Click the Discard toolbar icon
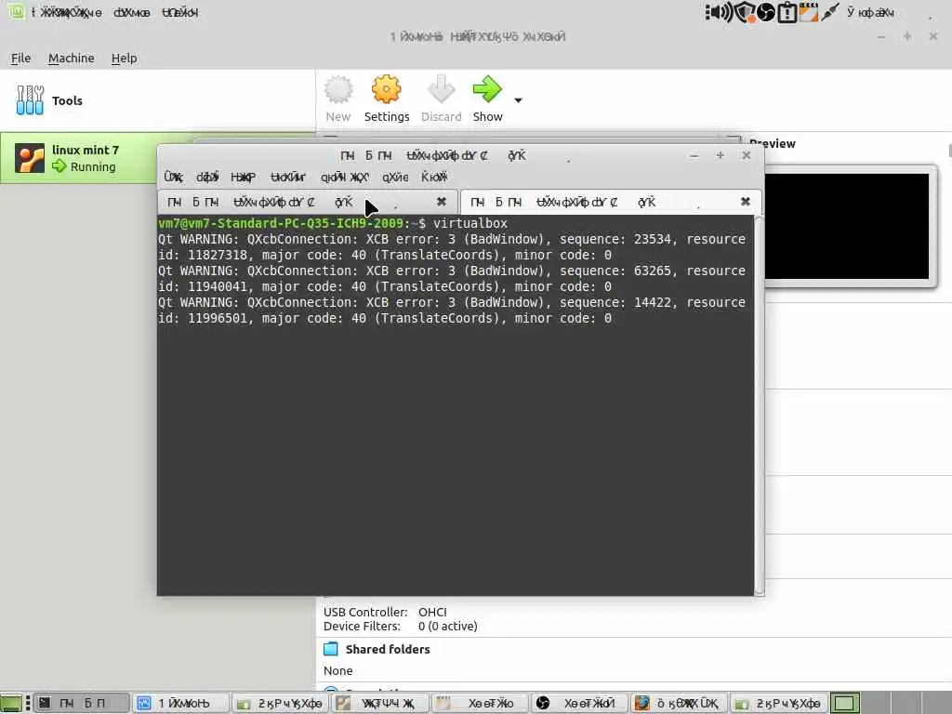The image size is (952, 714). 441,89
